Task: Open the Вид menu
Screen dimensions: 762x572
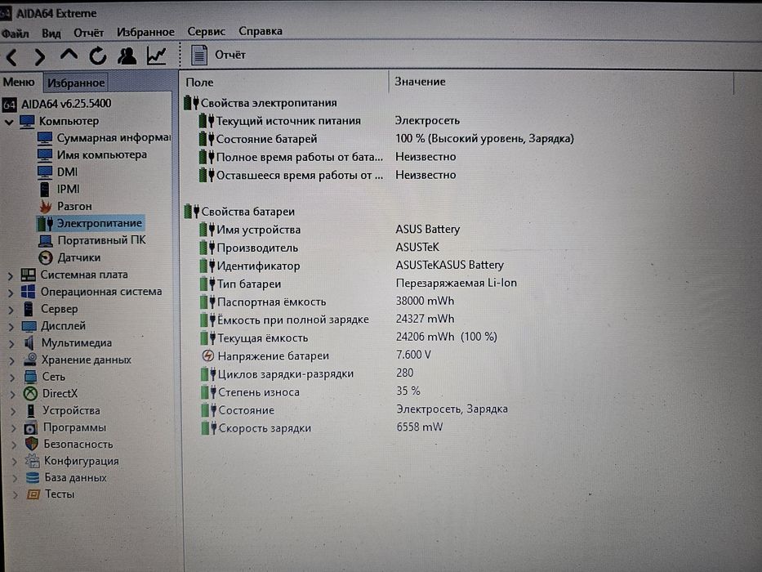Action: coord(51,33)
